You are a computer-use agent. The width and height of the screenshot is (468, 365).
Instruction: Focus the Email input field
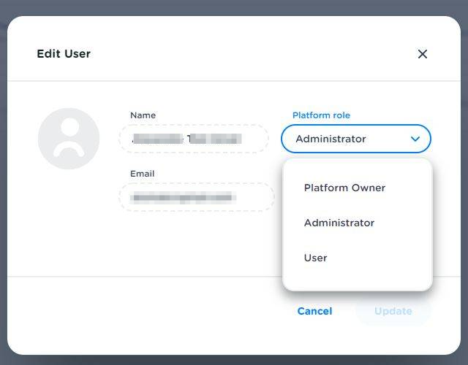pos(196,197)
